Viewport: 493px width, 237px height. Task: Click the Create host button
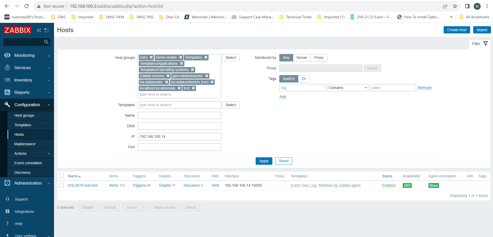click(x=456, y=30)
